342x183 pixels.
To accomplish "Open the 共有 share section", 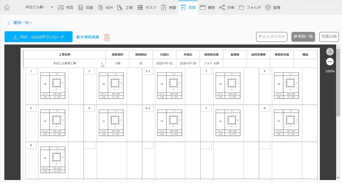I will 227,8.
